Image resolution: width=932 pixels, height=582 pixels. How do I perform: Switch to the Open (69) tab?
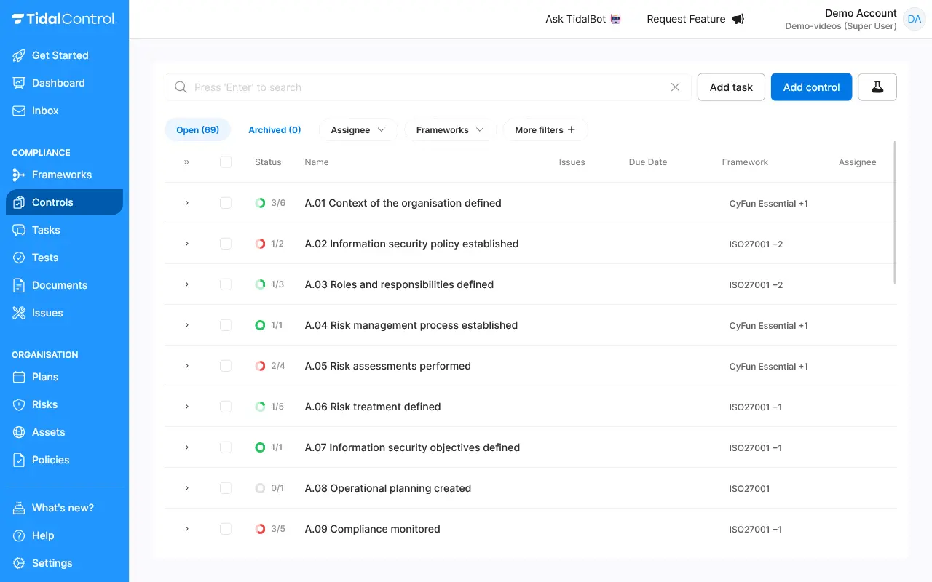197,130
